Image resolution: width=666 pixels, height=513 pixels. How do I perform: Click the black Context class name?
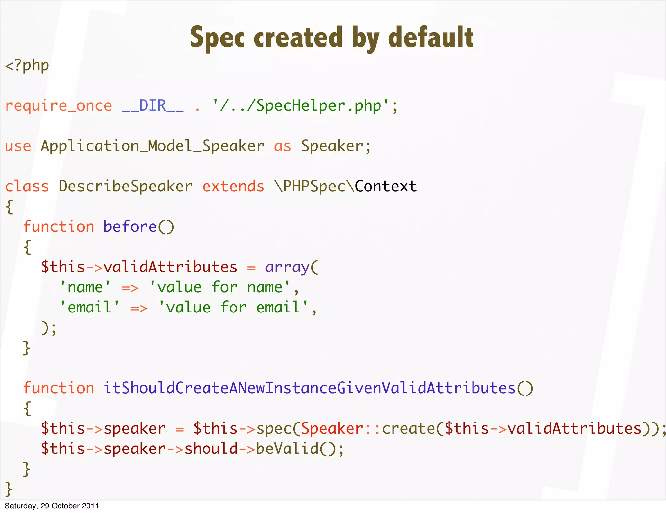(x=386, y=187)
